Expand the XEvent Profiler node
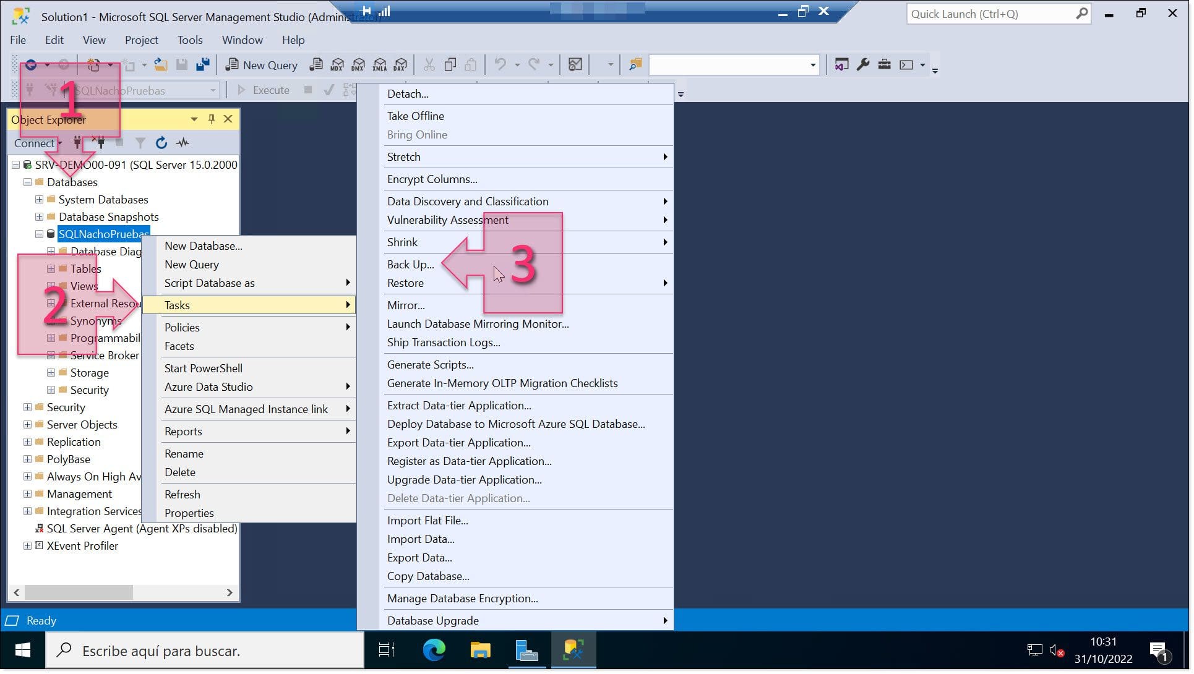 tap(27, 546)
